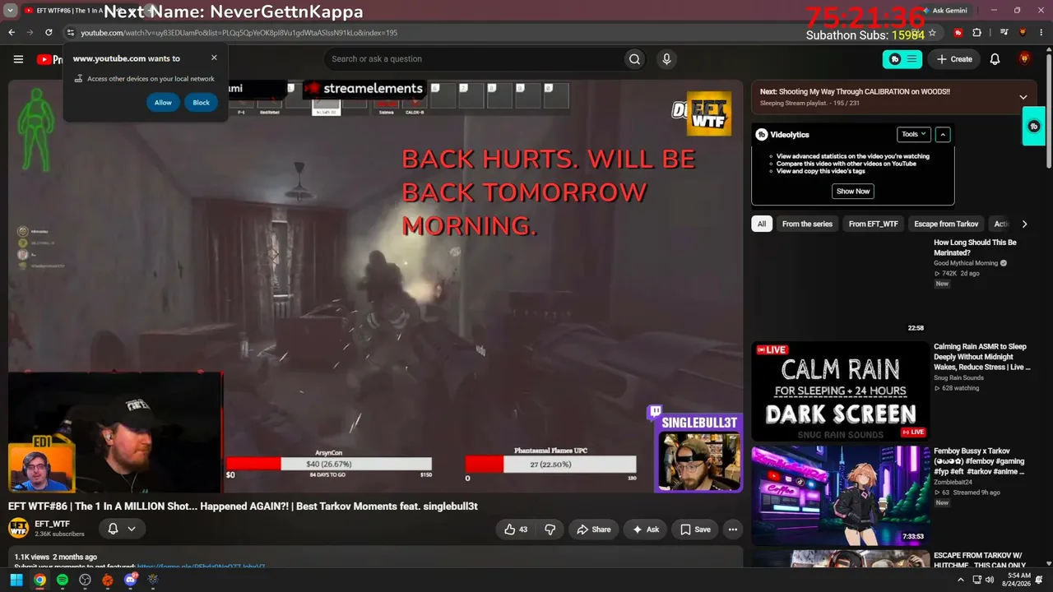
Task: Open the YouTube hamburger guide menu
Action: (18, 59)
